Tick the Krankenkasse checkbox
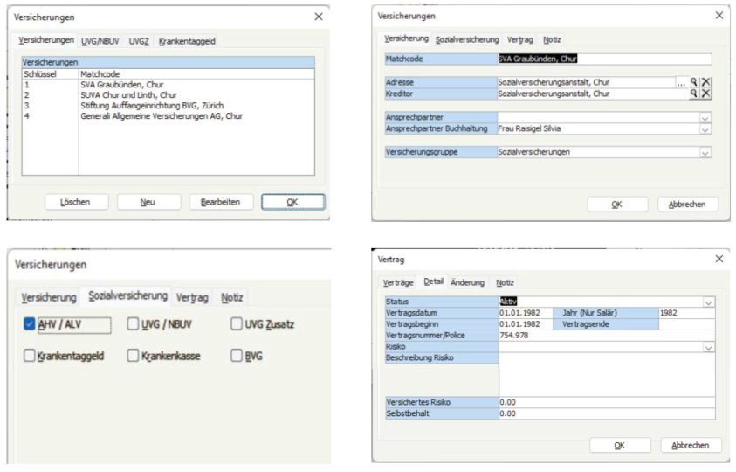Image resolution: width=736 pixels, height=472 pixels. (133, 356)
